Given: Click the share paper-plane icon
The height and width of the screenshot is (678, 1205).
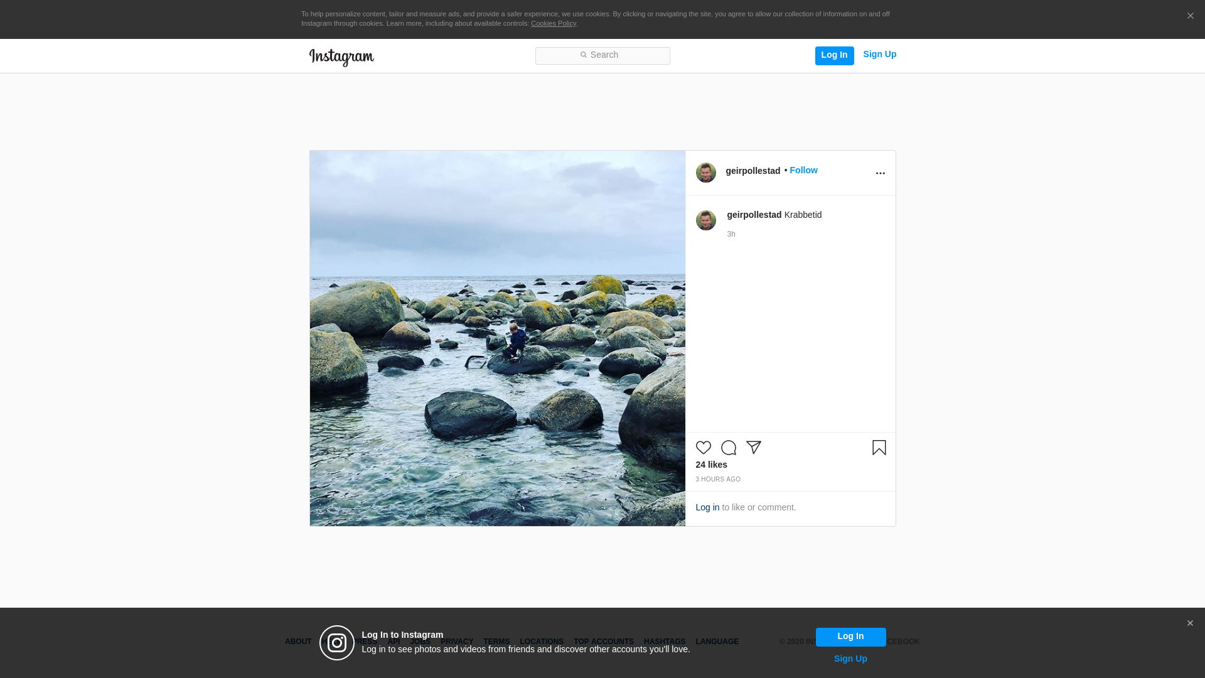Looking at the screenshot, I should (x=753, y=448).
